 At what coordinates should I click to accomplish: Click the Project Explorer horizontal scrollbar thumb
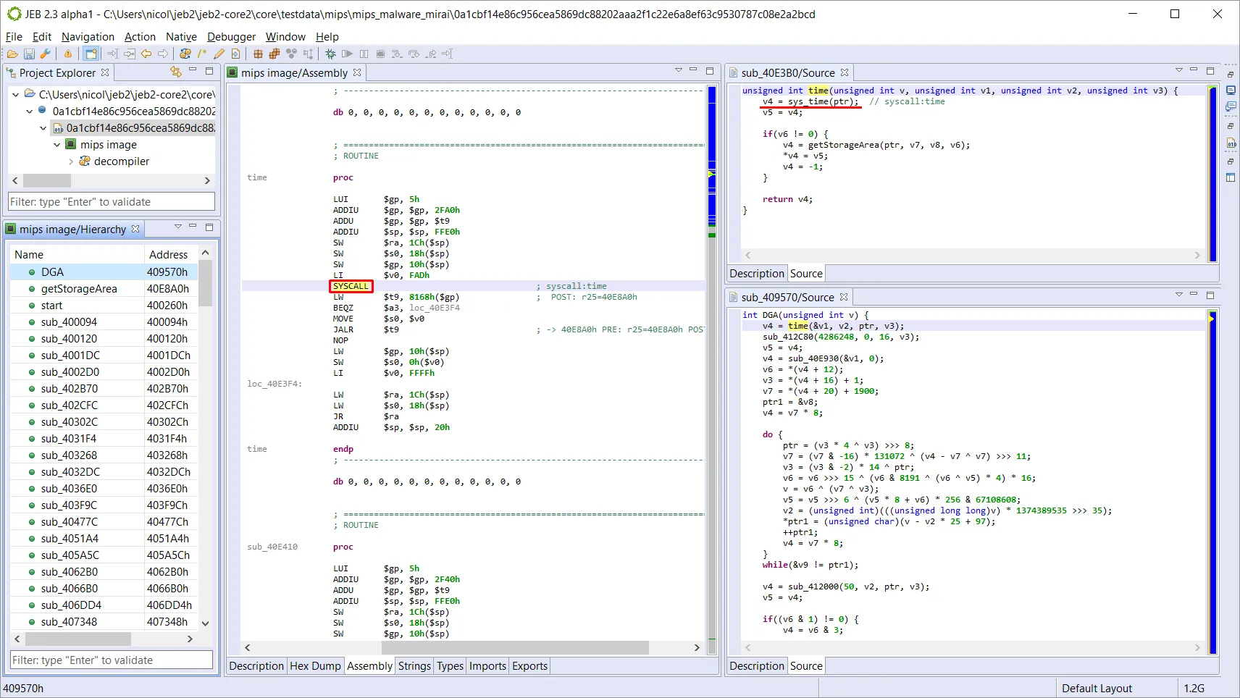[47, 180]
